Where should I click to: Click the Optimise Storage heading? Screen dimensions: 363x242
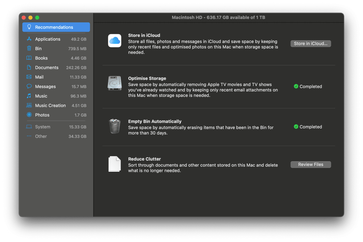[x=147, y=78]
